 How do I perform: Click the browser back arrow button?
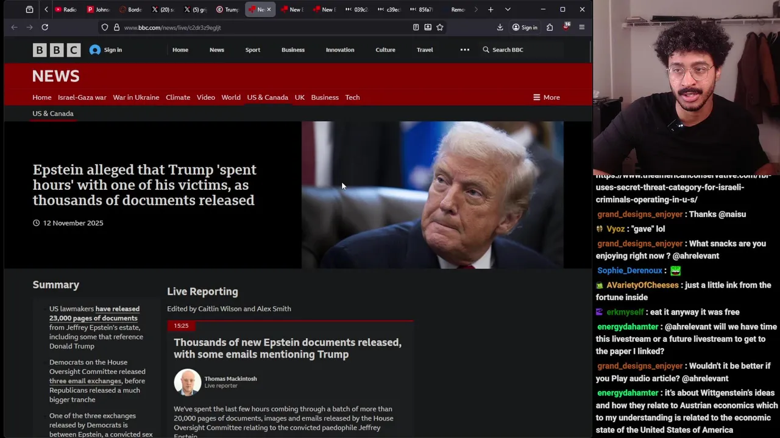14,27
